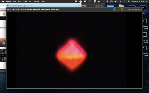149x93 pixels.
Task: Open the File menu
Action: 14,1
